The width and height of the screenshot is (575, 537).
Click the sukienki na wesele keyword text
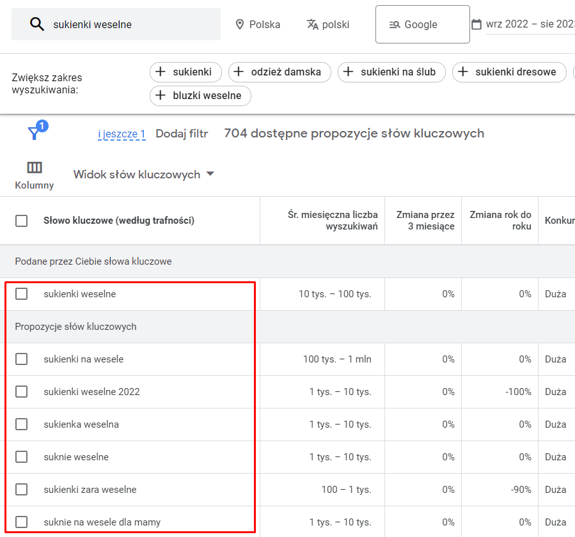(84, 359)
